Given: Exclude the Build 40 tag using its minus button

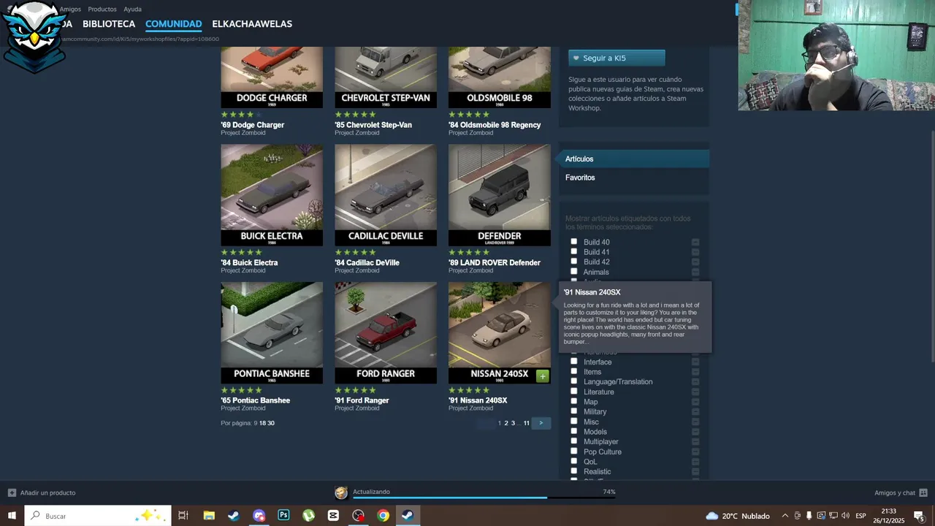Looking at the screenshot, I should coord(695,243).
